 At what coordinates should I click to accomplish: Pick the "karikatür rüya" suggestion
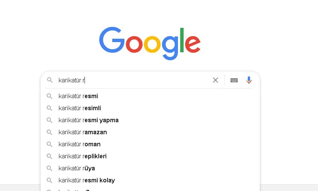click(77, 168)
